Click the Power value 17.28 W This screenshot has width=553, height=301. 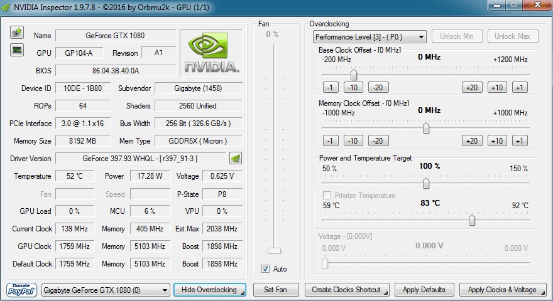pyautogui.click(x=150, y=176)
